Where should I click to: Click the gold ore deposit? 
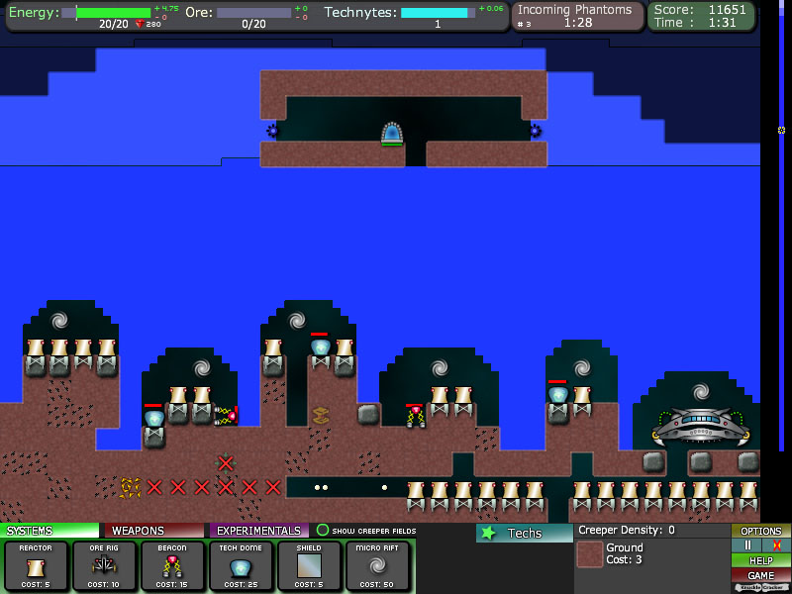(x=130, y=488)
